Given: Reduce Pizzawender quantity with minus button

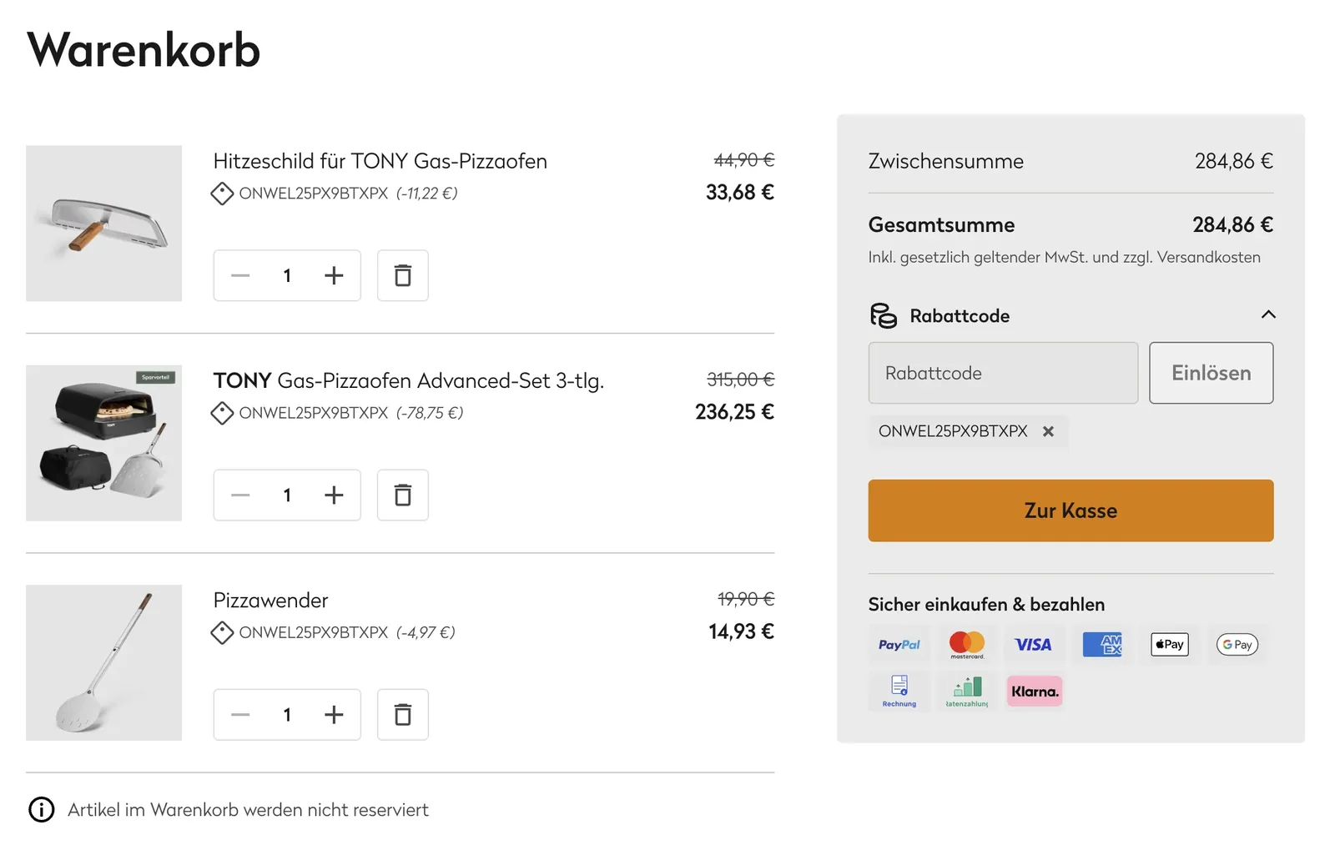Looking at the screenshot, I should click(240, 715).
